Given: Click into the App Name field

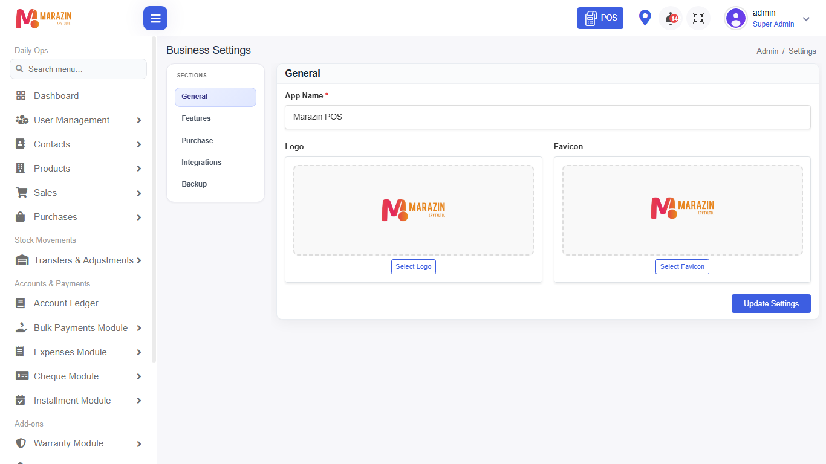Looking at the screenshot, I should (x=548, y=117).
